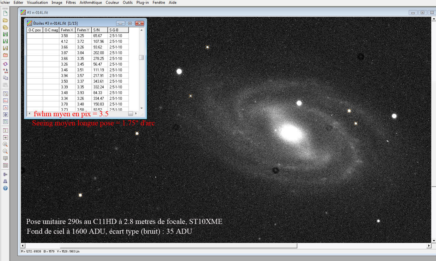
Task: Click the image window scroll-left arrow
Action: coord(23,245)
